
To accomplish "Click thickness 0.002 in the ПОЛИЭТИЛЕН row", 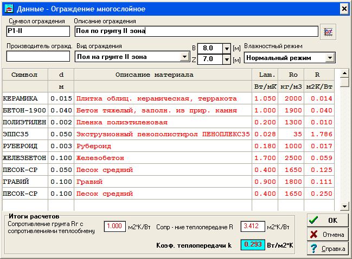I will pyautogui.click(x=61, y=122).
